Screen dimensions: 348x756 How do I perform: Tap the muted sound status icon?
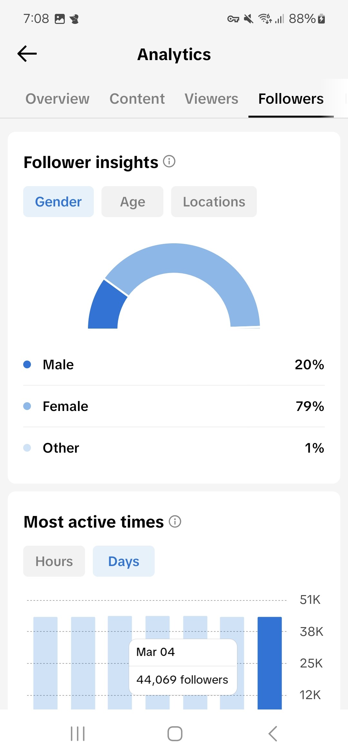pyautogui.click(x=248, y=19)
